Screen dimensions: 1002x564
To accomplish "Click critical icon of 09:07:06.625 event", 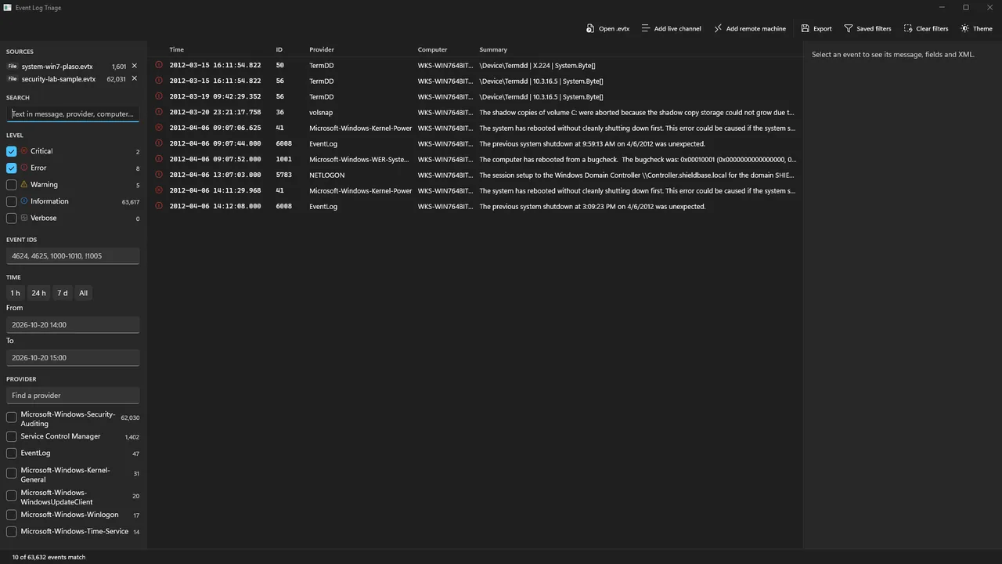I will (159, 128).
